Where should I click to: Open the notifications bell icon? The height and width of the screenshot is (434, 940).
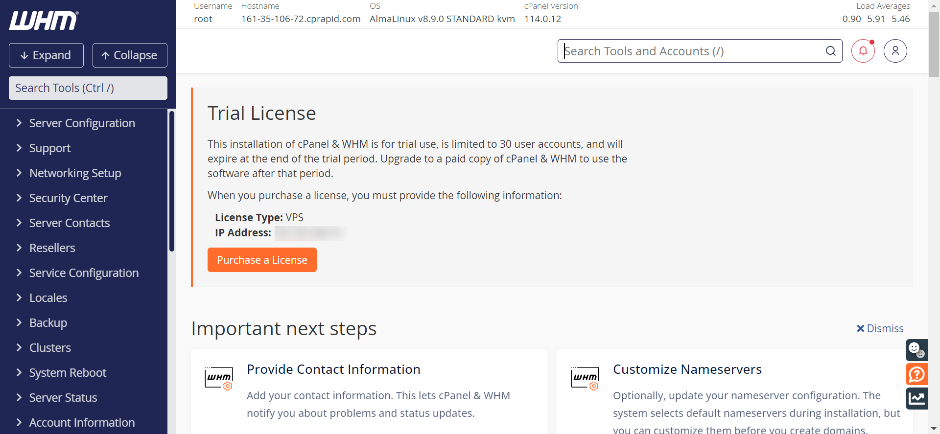tap(863, 51)
